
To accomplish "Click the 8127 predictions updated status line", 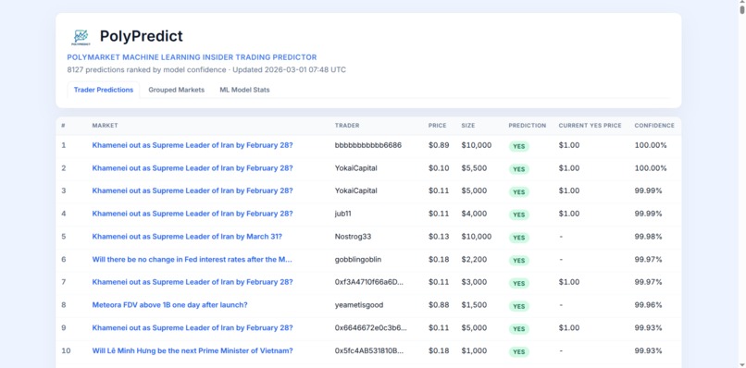I will coord(206,70).
